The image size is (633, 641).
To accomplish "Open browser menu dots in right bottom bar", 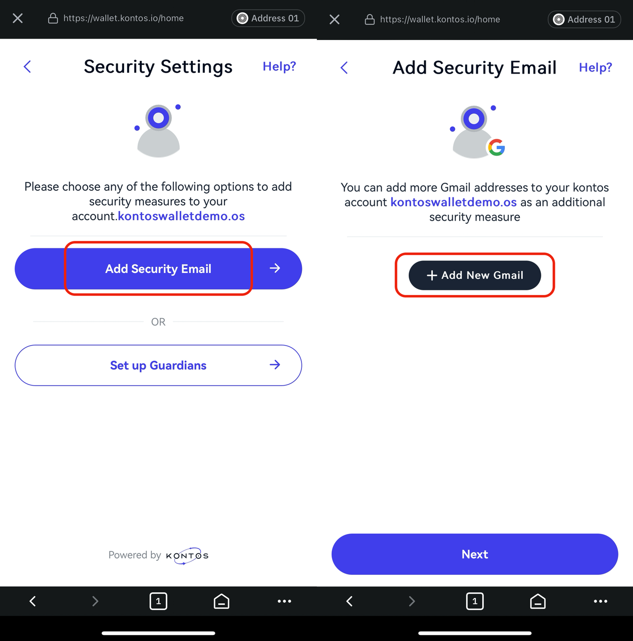I will tap(600, 601).
